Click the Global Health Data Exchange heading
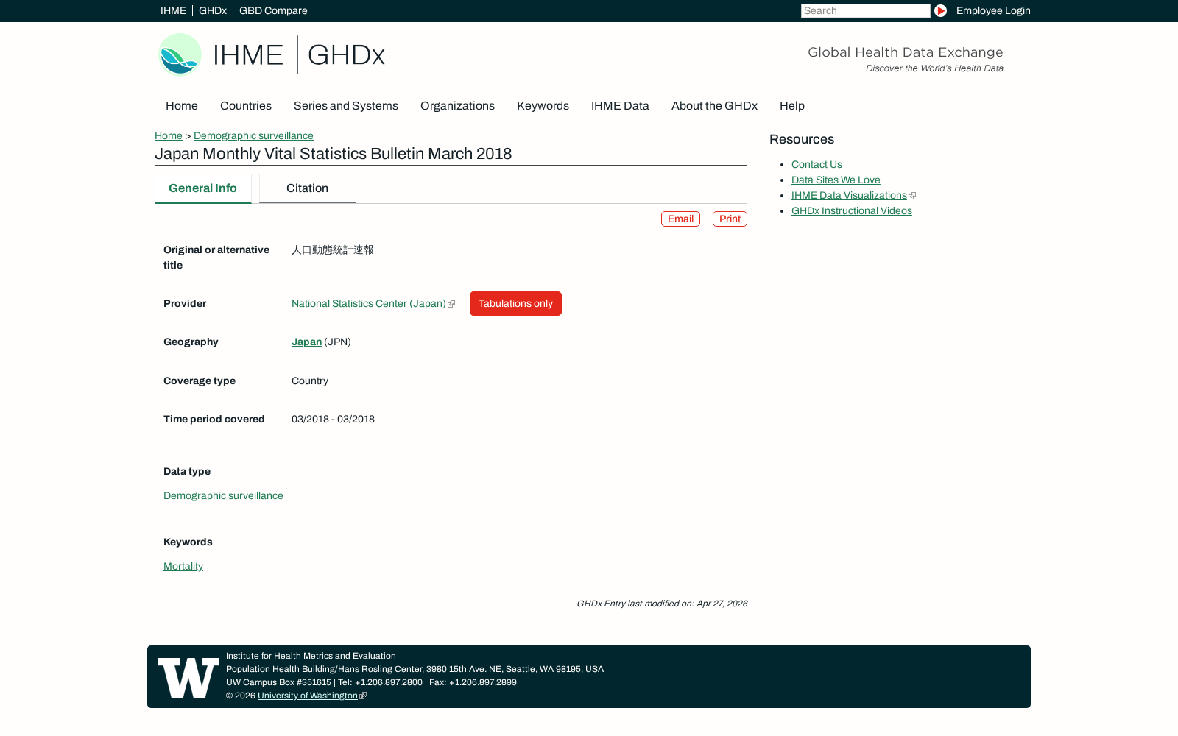The width and height of the screenshot is (1178, 736). click(906, 52)
